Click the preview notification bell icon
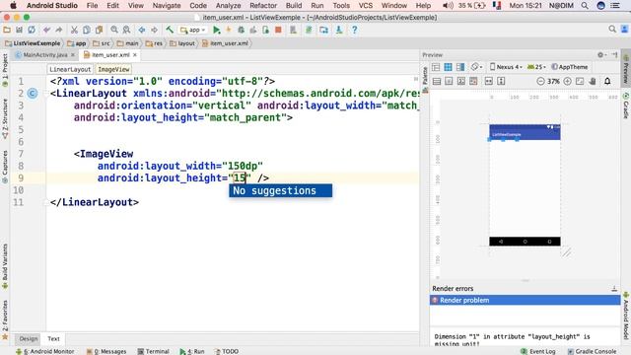 pos(607,81)
